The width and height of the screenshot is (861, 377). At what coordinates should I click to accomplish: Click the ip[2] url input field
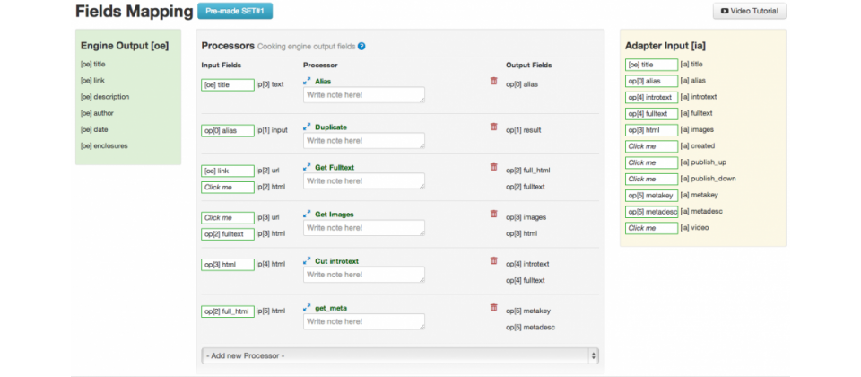[x=228, y=171]
